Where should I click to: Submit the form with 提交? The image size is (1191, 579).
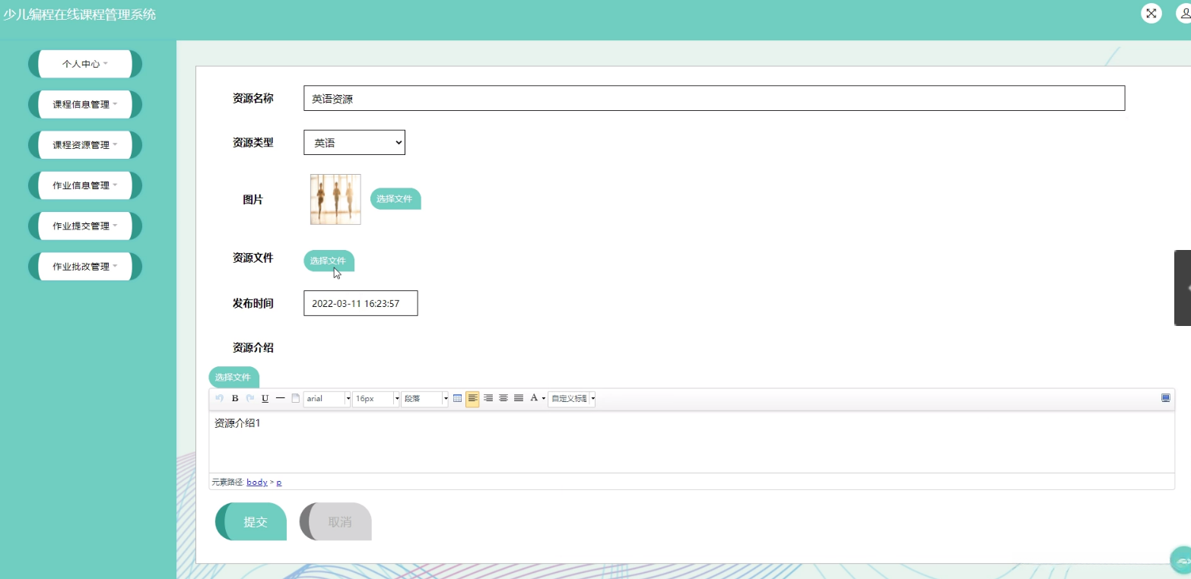pos(251,522)
